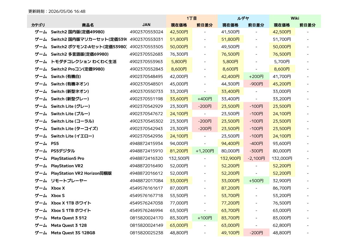Click the カテゴリ column header
The width and height of the screenshot is (348, 246).
click(38, 25)
